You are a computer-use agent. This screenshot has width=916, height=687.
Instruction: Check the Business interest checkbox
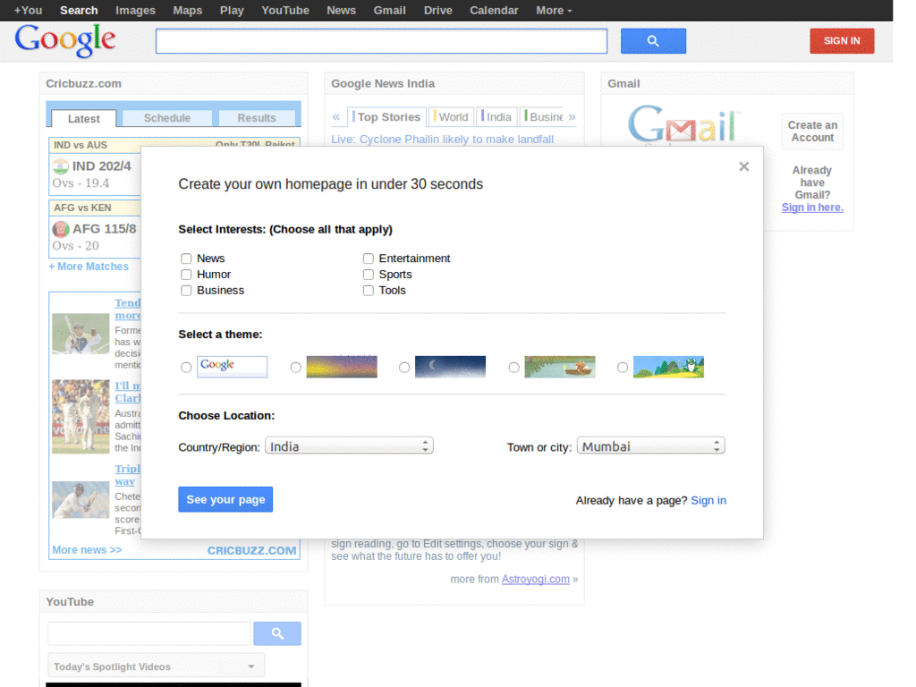click(x=186, y=291)
